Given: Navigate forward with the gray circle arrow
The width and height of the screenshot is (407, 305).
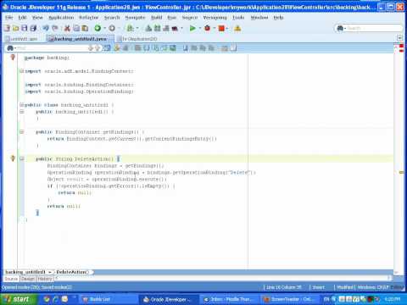Looking at the screenshot, I should click(112, 28).
